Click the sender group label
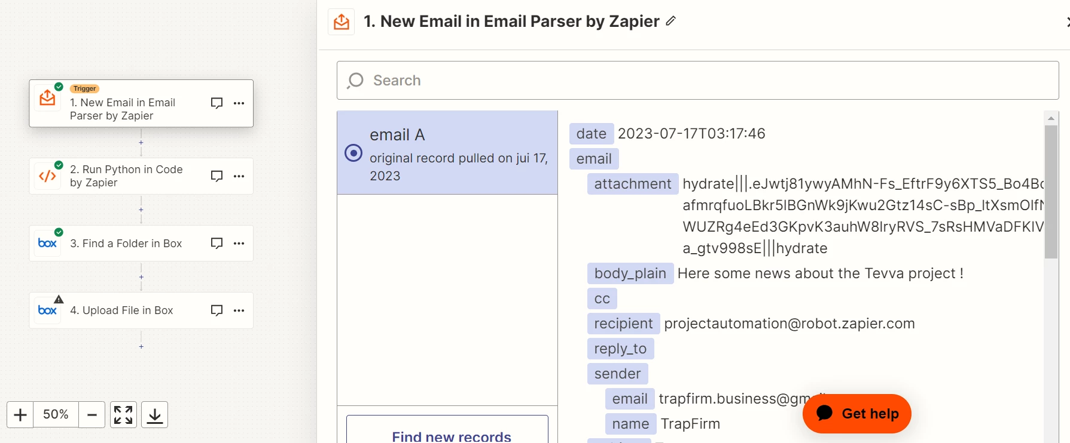 tap(618, 374)
